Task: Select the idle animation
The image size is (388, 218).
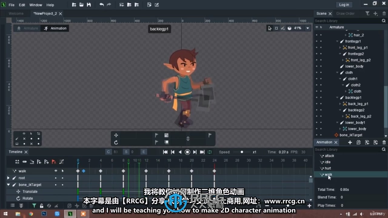Action: pyautogui.click(x=327, y=162)
